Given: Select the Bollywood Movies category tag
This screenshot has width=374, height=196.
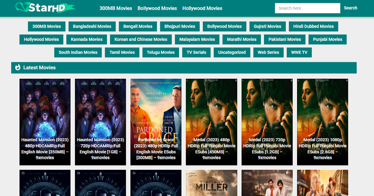Looking at the screenshot, I should 224,26.
